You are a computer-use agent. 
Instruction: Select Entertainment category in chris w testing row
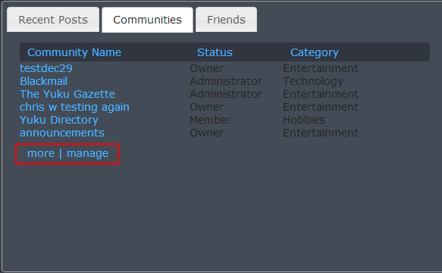pos(321,107)
